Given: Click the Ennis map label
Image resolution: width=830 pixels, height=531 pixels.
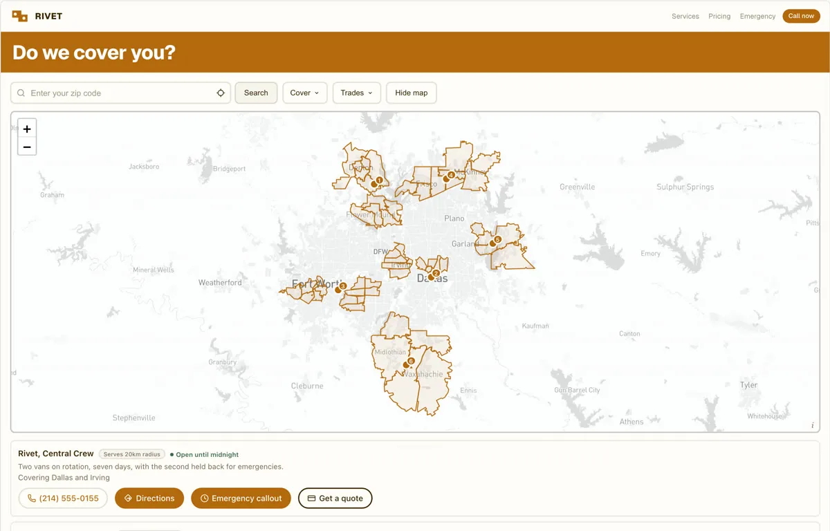Looking at the screenshot, I should (468, 391).
